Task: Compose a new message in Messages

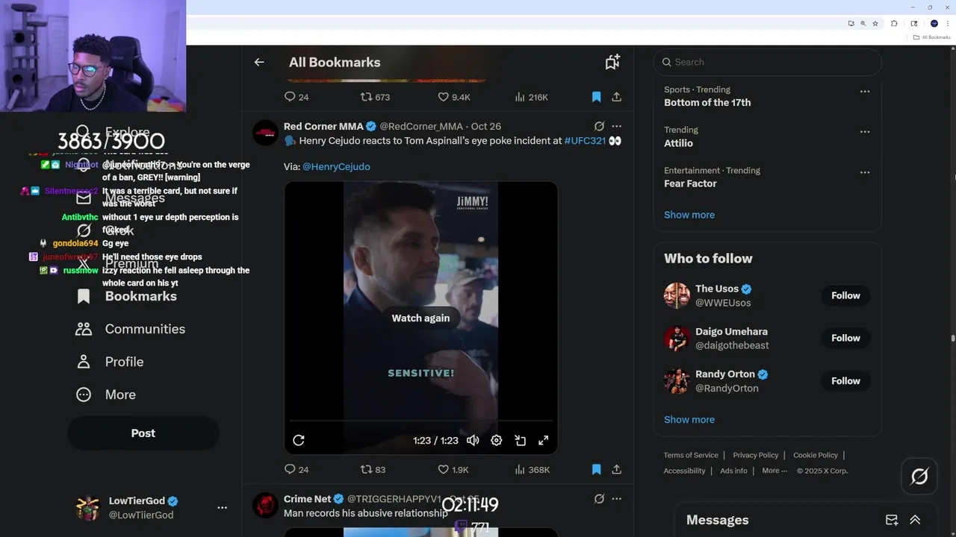Action: 892,520
